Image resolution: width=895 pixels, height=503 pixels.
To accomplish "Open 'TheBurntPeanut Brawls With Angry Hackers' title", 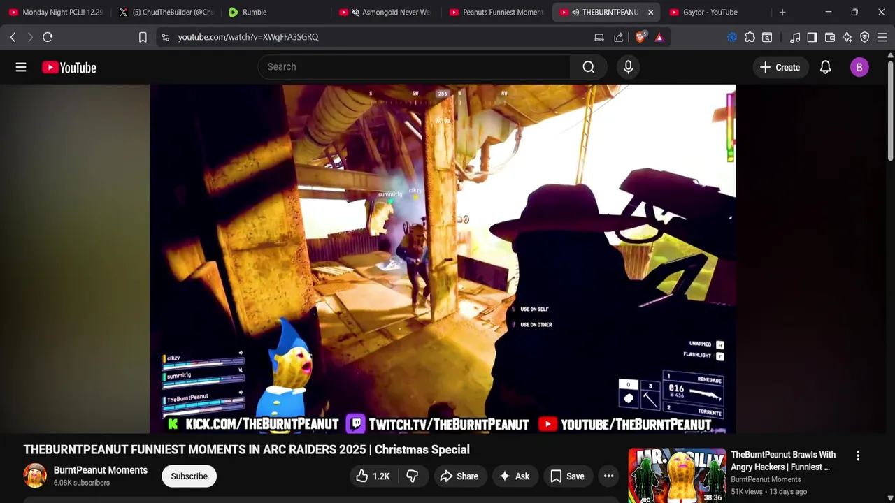I will 783,461.
